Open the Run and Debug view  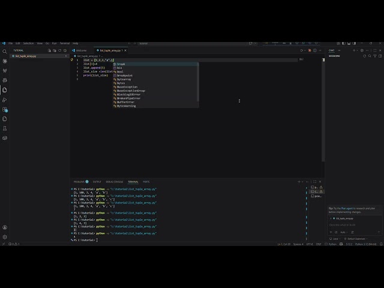click(x=5, y=100)
